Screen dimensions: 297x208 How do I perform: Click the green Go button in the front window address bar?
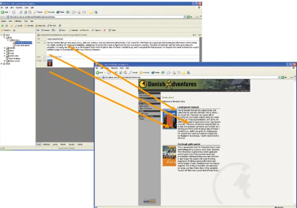coord(283,77)
